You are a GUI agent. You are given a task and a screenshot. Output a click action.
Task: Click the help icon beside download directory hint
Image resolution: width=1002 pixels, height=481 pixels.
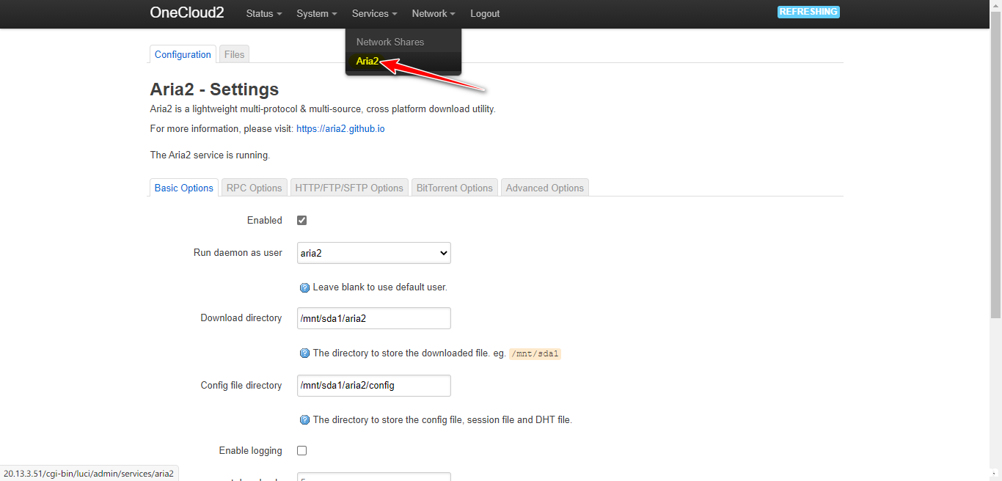pyautogui.click(x=304, y=353)
